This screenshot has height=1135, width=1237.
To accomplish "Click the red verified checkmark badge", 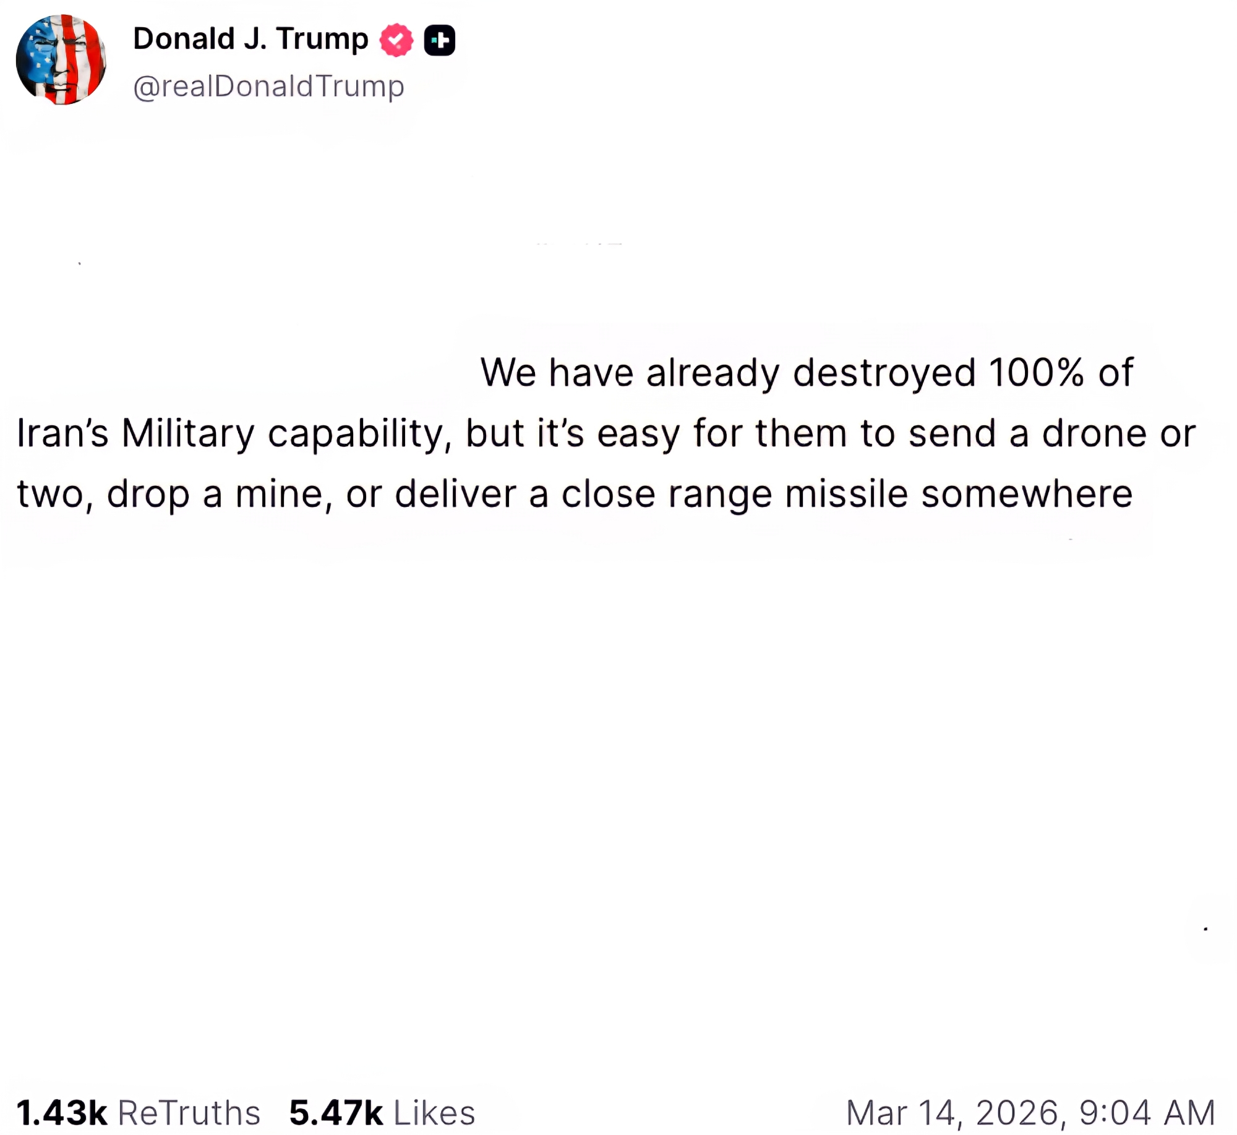I will pyautogui.click(x=396, y=40).
